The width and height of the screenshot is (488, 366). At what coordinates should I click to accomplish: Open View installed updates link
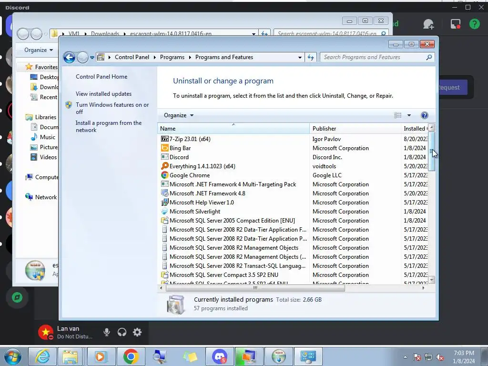[103, 94]
